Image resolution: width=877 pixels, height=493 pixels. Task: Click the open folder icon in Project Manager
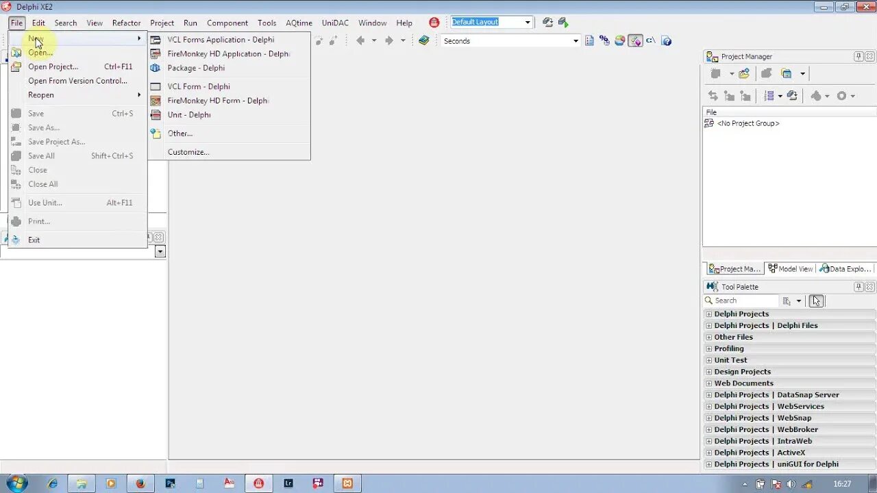coord(744,73)
